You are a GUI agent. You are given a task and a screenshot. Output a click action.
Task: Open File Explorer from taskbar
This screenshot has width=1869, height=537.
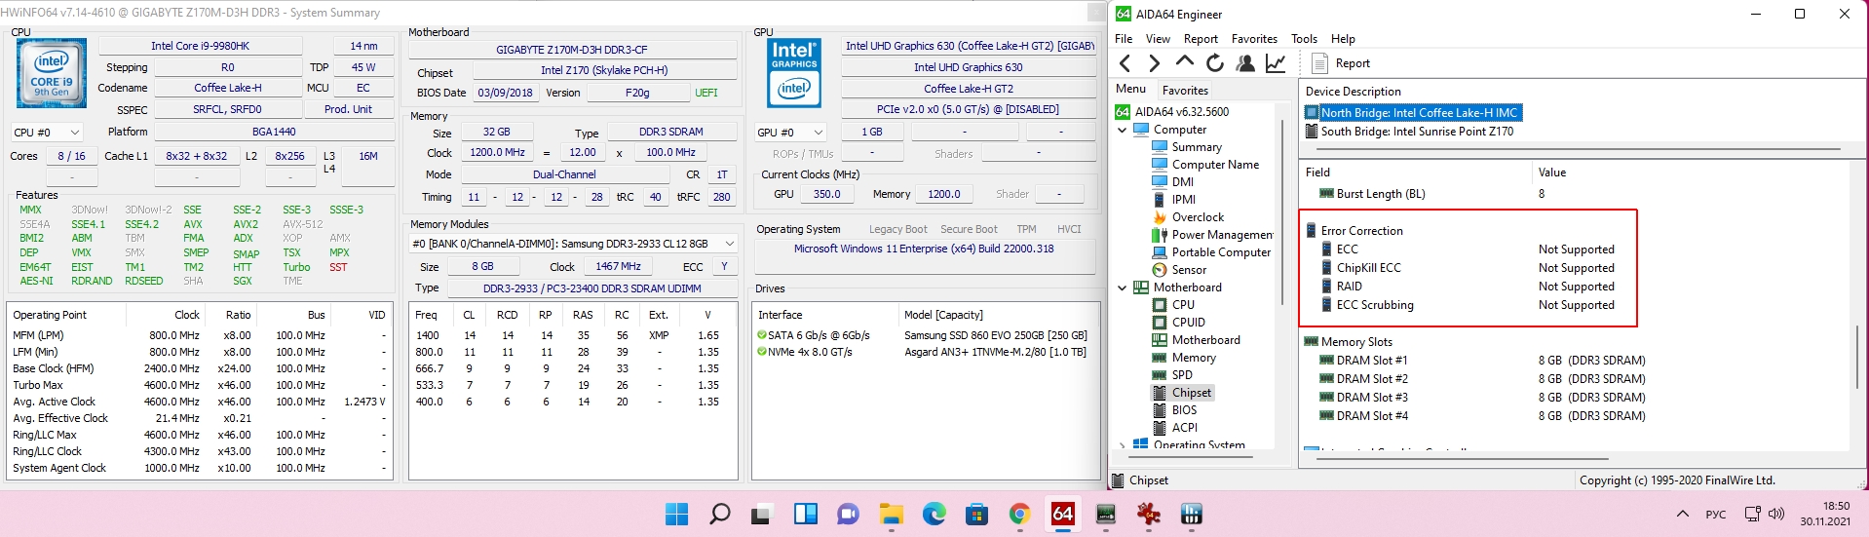891,514
